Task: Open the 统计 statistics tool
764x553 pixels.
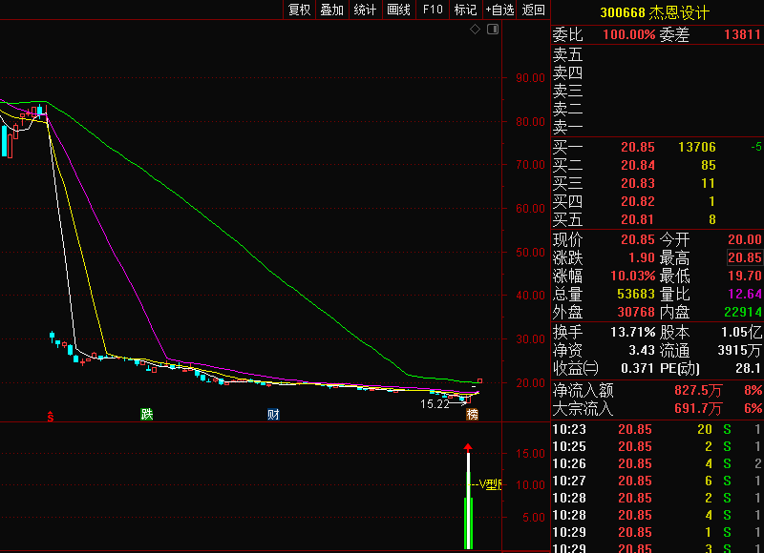Action: coord(365,10)
